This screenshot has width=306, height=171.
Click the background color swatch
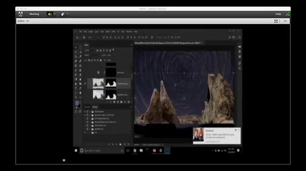79,106
